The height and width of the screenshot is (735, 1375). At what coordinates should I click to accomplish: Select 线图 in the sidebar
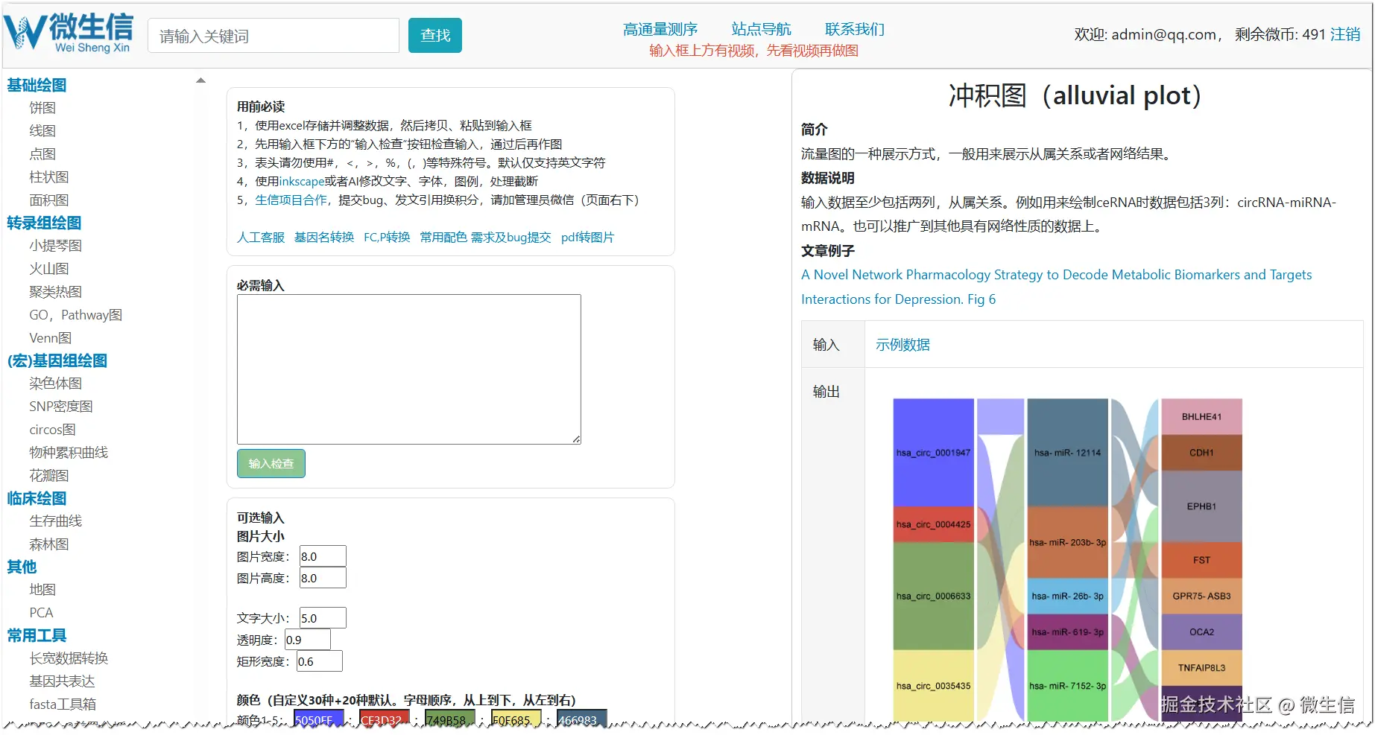(42, 131)
